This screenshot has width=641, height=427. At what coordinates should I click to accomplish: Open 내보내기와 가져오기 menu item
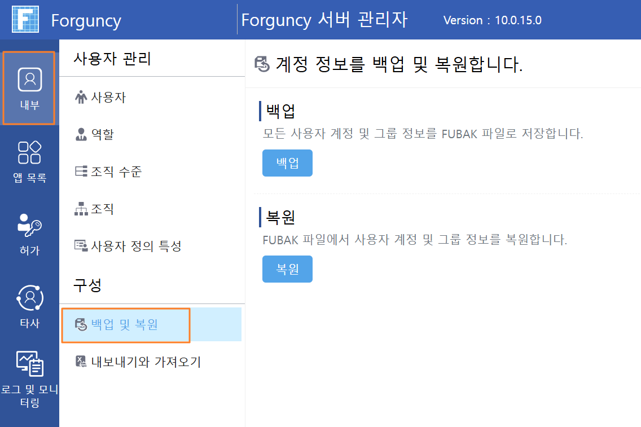click(152, 362)
